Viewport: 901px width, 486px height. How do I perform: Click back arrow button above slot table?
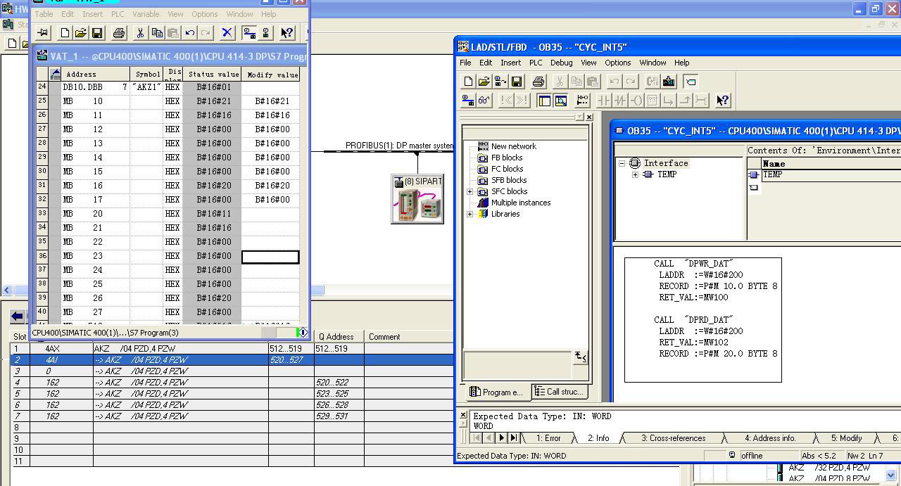coord(18,316)
